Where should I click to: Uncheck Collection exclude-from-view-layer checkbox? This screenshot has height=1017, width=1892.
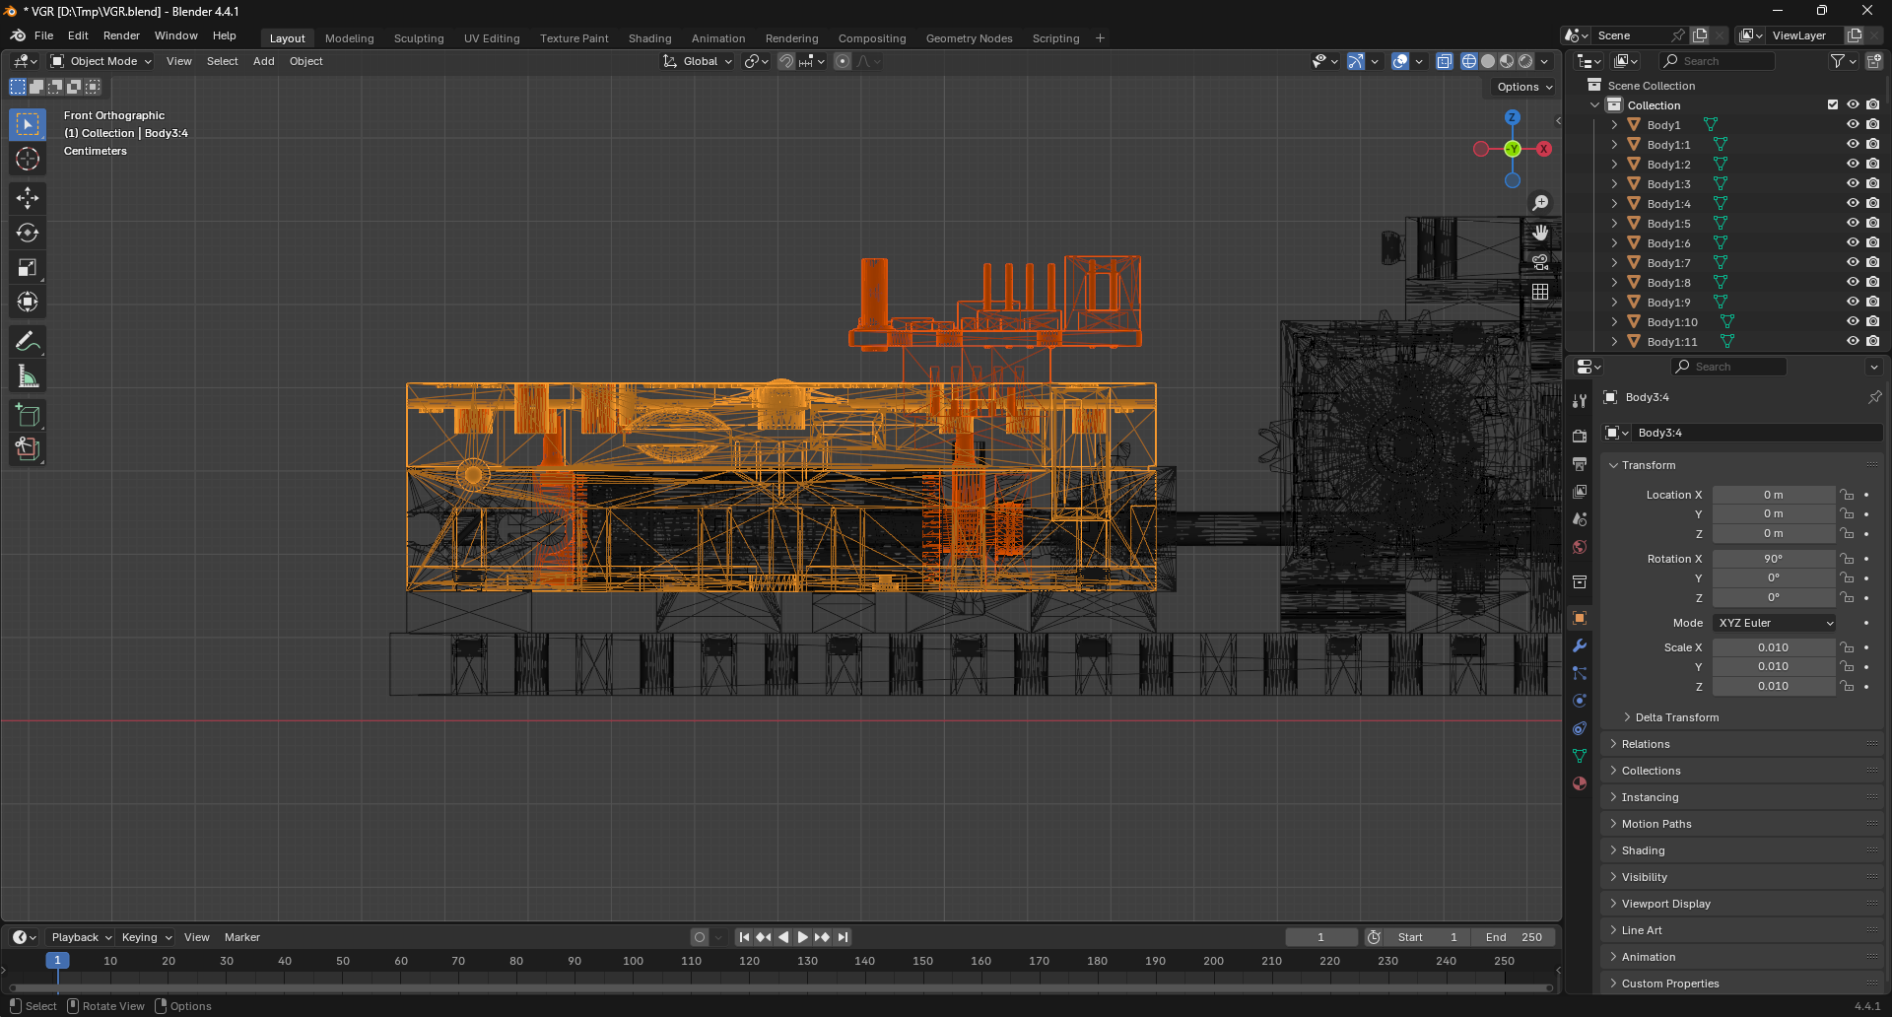point(1833,104)
